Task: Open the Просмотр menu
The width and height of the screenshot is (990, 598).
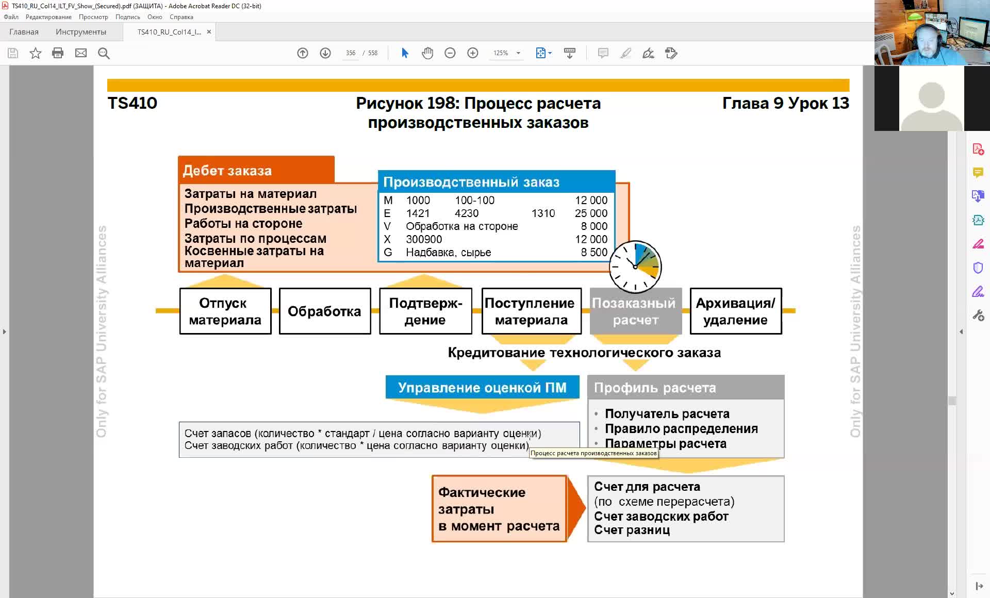Action: (93, 17)
